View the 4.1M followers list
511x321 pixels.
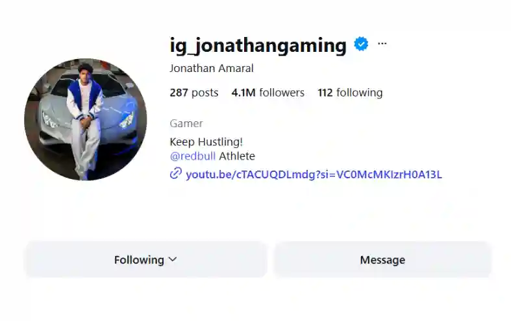tap(268, 93)
